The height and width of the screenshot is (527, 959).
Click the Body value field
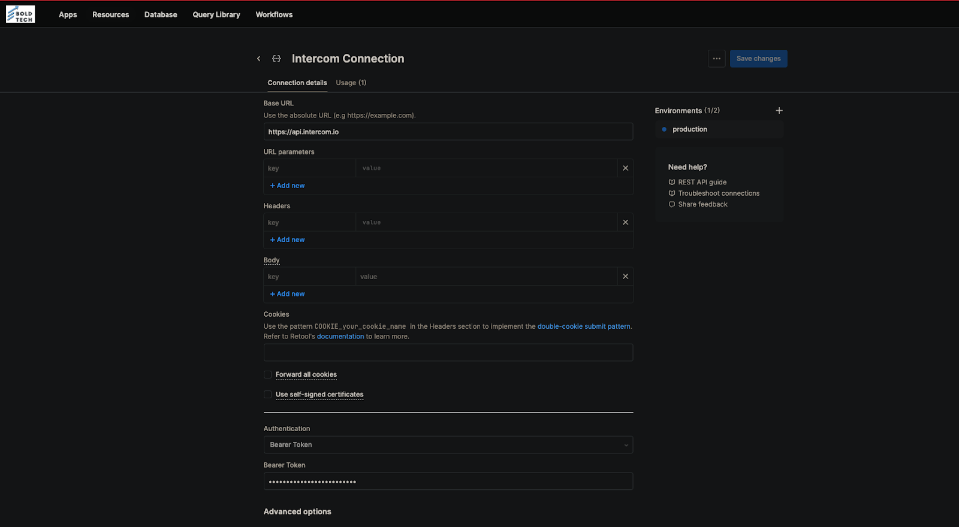[487, 277]
